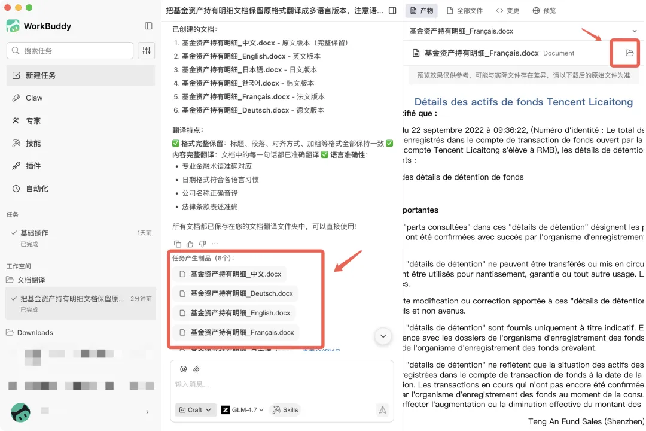Click the 'Détails des actifs de fonds Tencent Licaitong' heading

[523, 102]
